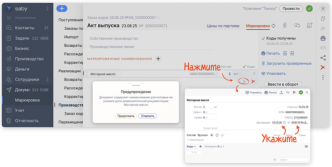Open the document comments chat icon
Screen dimensions: 332x167
tap(297, 26)
